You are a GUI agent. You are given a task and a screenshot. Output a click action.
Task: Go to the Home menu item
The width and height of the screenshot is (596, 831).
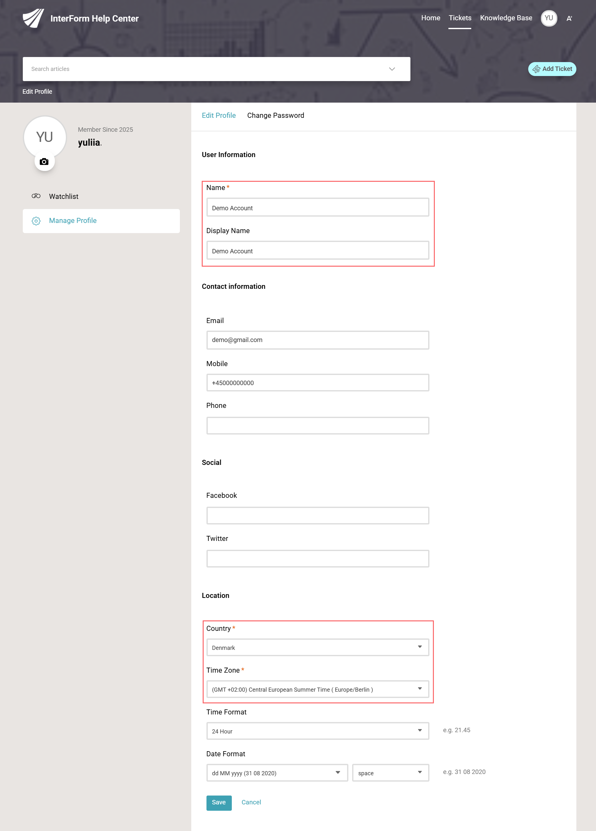tap(430, 18)
